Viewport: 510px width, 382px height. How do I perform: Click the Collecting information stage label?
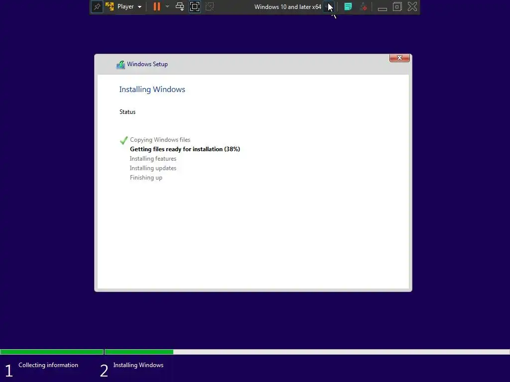pos(48,365)
